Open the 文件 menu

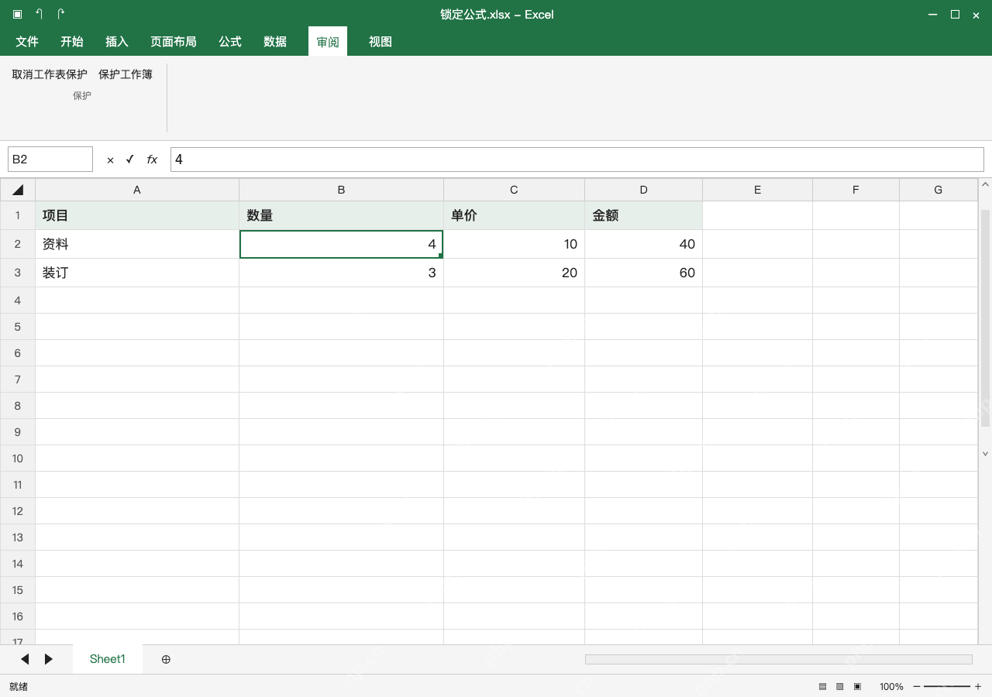point(27,42)
